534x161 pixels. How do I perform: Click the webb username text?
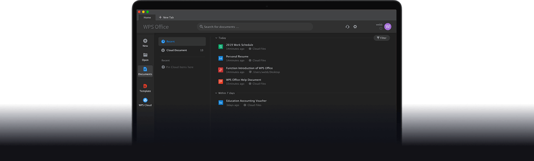pyautogui.click(x=379, y=25)
